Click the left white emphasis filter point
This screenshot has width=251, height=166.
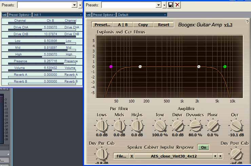(x=140, y=67)
